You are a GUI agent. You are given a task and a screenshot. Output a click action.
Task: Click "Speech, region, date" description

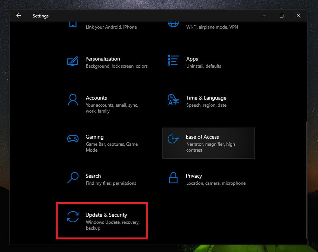tap(206, 105)
